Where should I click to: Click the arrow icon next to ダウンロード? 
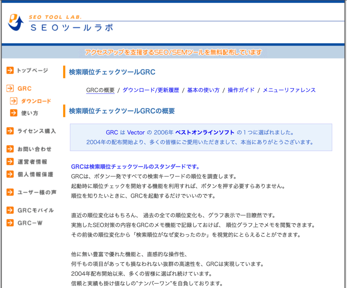point(14,101)
